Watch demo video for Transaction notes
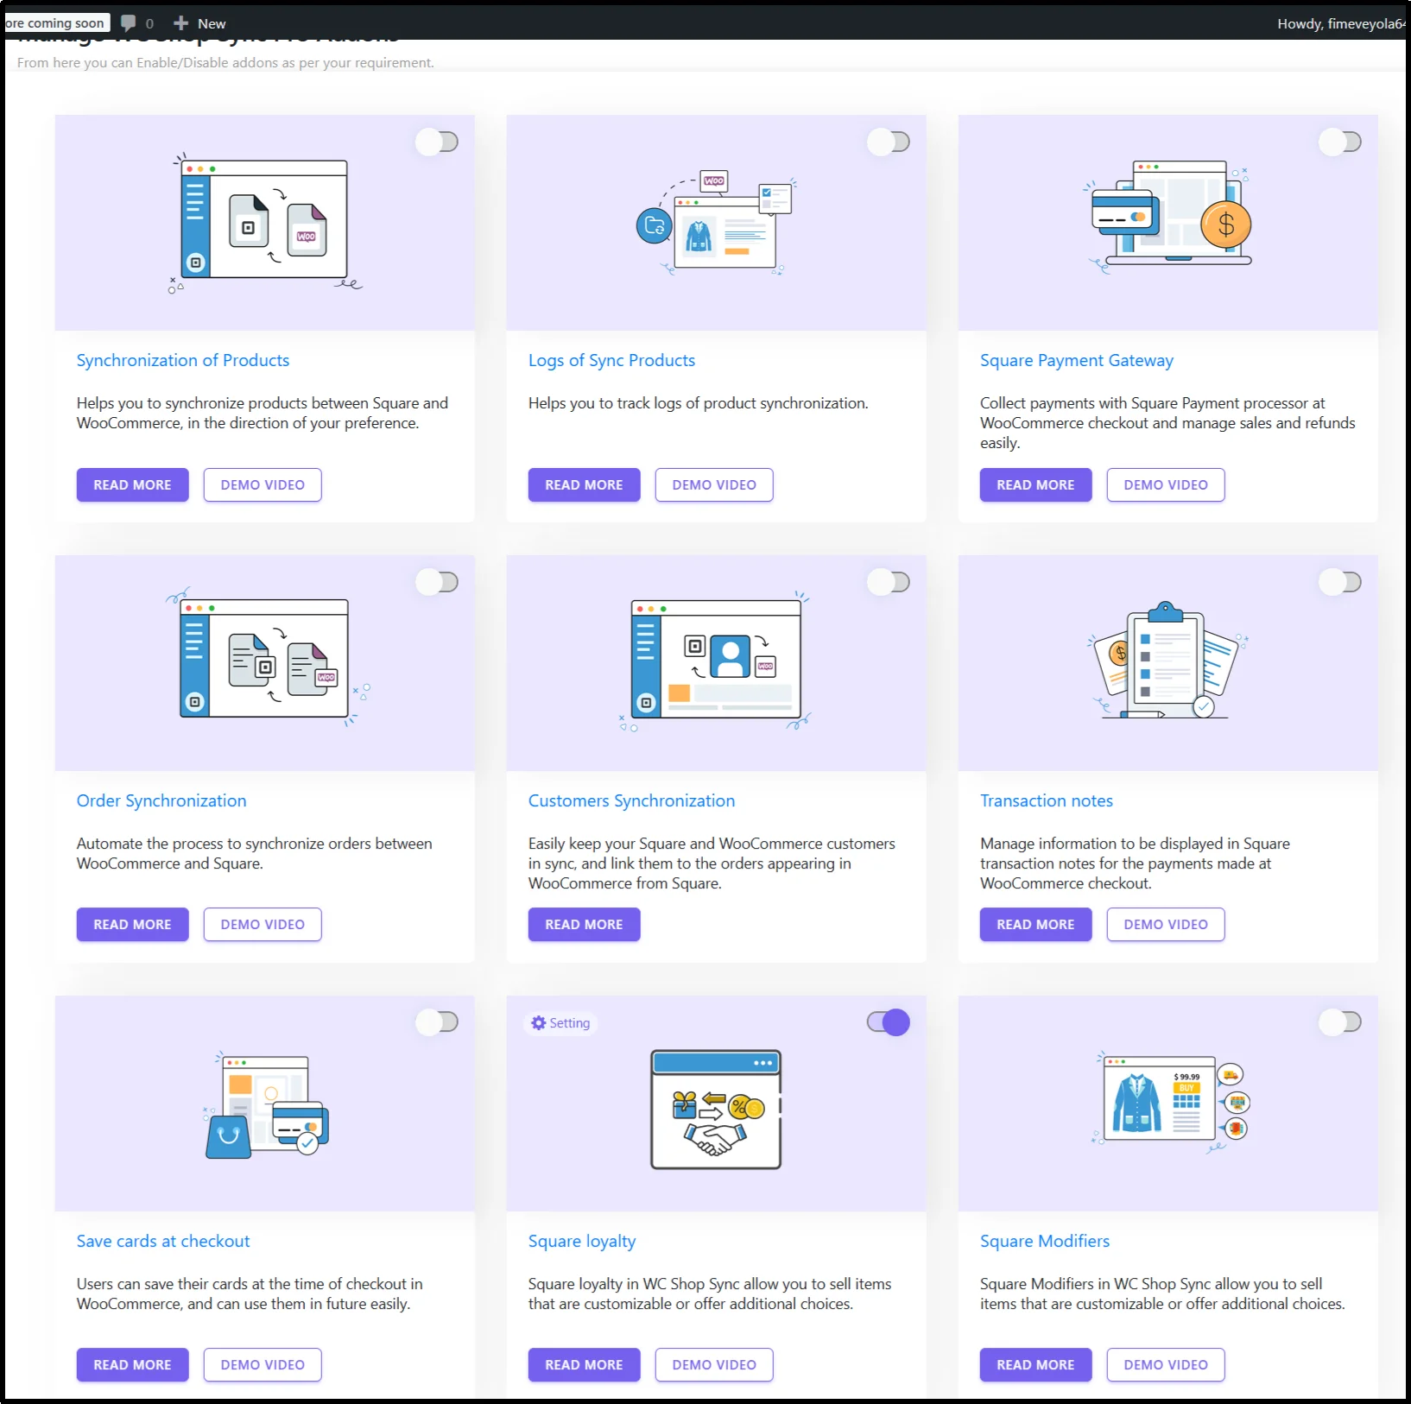Image resolution: width=1411 pixels, height=1404 pixels. pos(1166,924)
